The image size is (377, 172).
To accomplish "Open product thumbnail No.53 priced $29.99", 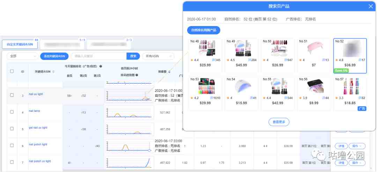I will (x=207, y=86).
